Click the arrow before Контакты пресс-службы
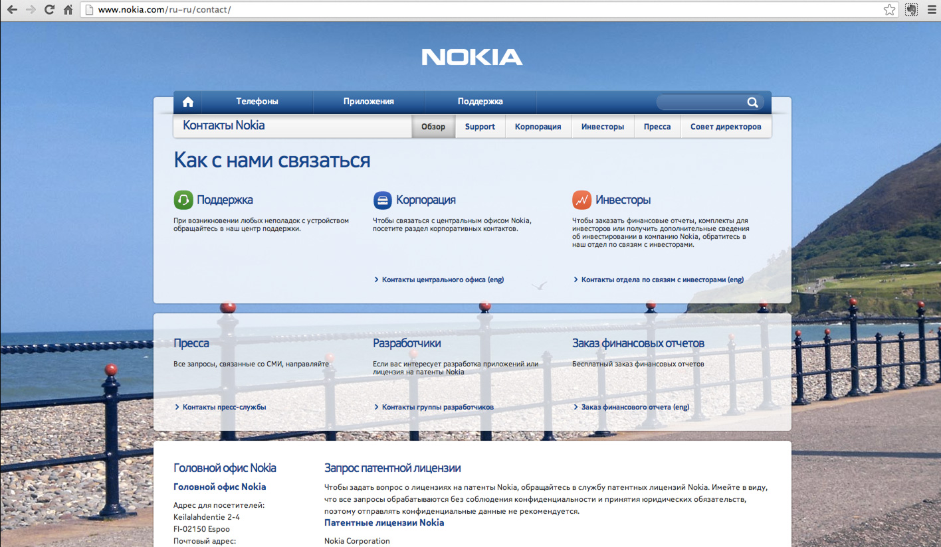This screenshot has height=547, width=941. 177,407
